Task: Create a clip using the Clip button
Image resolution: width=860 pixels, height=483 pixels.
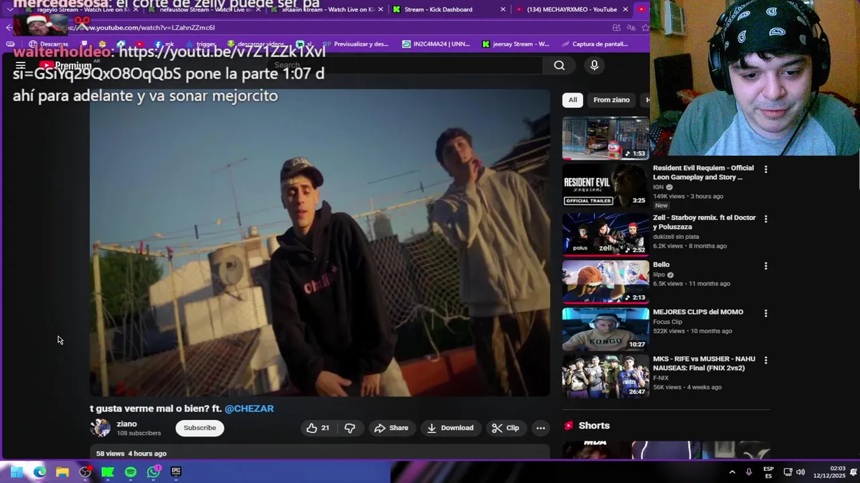Action: click(505, 428)
